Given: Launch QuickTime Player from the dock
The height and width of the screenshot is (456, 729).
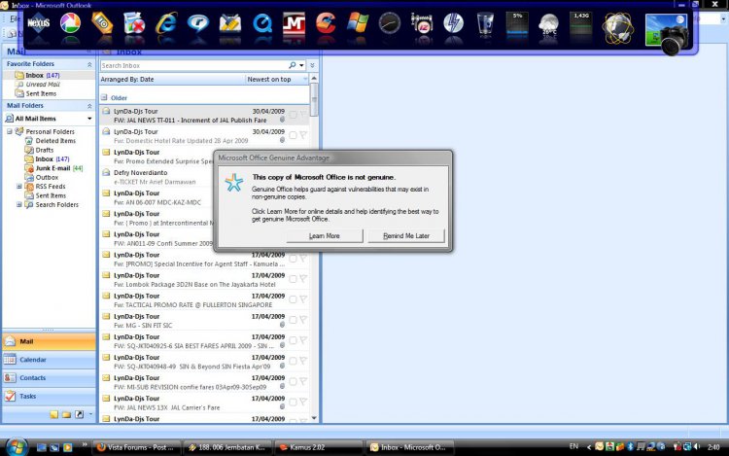Looking at the screenshot, I should coord(262,23).
